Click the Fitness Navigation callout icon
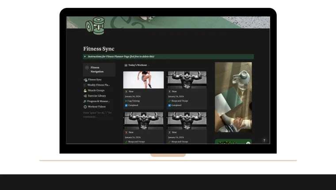The height and width of the screenshot is (190, 336). click(x=87, y=68)
